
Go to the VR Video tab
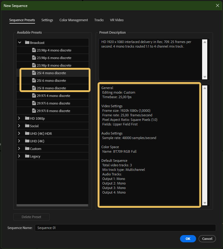[x=116, y=20]
